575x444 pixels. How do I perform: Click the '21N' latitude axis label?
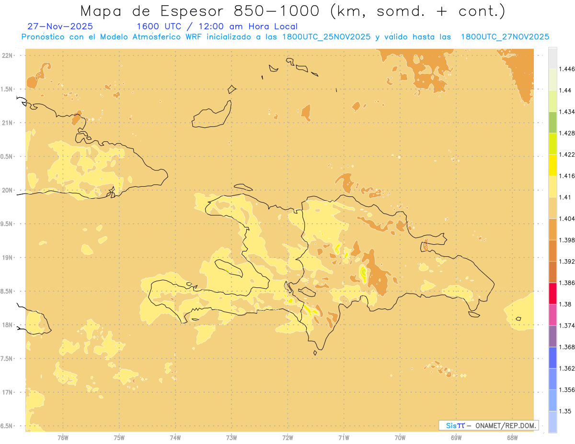(x=7, y=123)
